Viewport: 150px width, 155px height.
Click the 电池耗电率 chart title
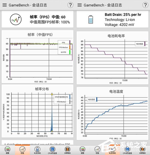(116, 36)
